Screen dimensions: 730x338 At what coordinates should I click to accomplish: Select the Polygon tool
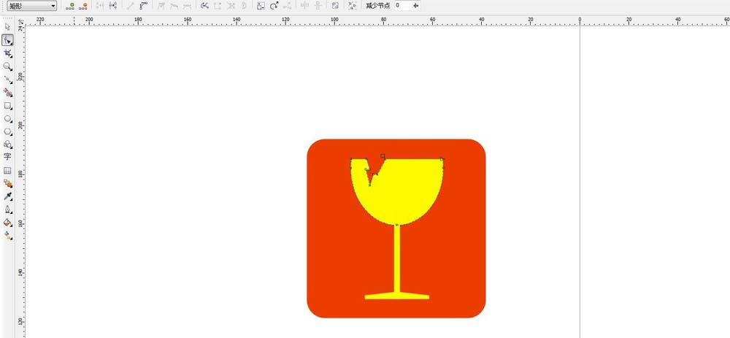[7, 131]
